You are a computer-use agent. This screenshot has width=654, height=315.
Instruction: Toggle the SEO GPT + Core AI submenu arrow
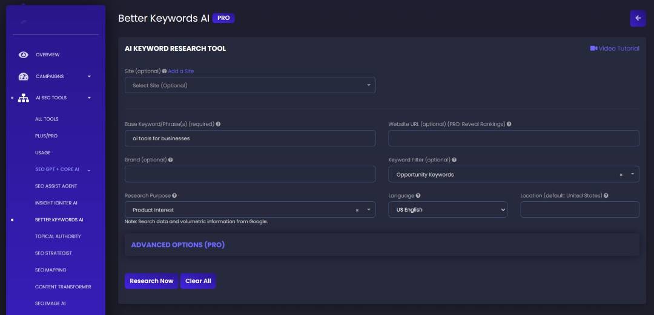pyautogui.click(x=89, y=170)
